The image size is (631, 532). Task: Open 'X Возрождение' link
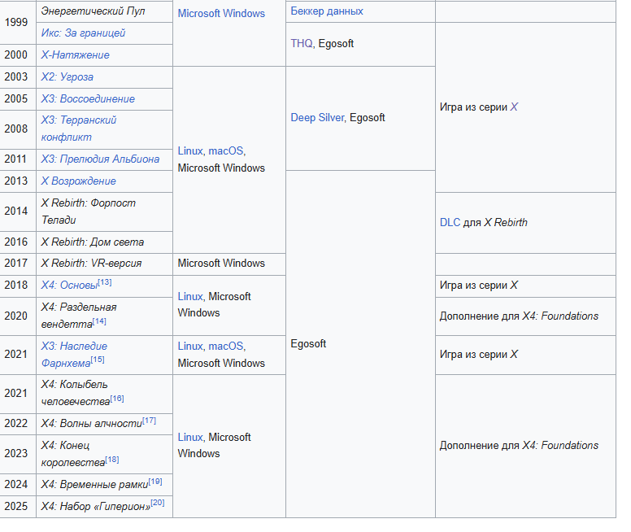79,181
